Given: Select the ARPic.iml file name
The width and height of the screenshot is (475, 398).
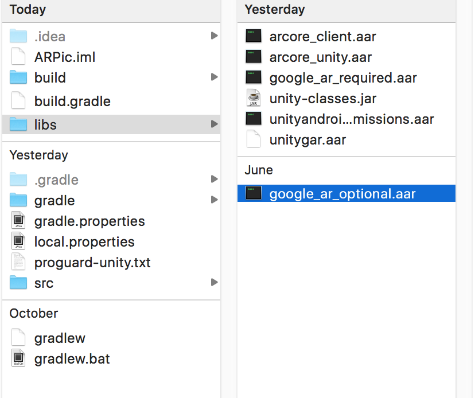Looking at the screenshot, I should [65, 57].
